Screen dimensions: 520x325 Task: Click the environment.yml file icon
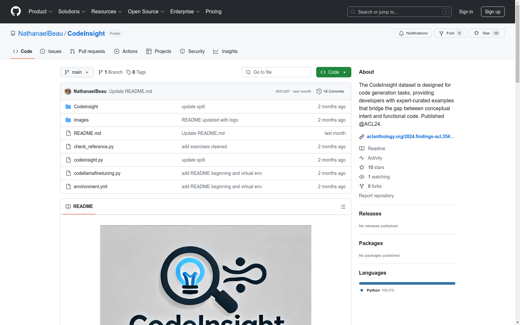tap(68, 187)
